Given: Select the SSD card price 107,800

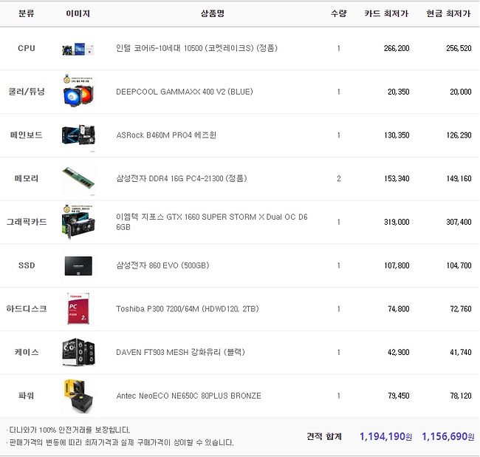Looking at the screenshot, I should pos(397,265).
